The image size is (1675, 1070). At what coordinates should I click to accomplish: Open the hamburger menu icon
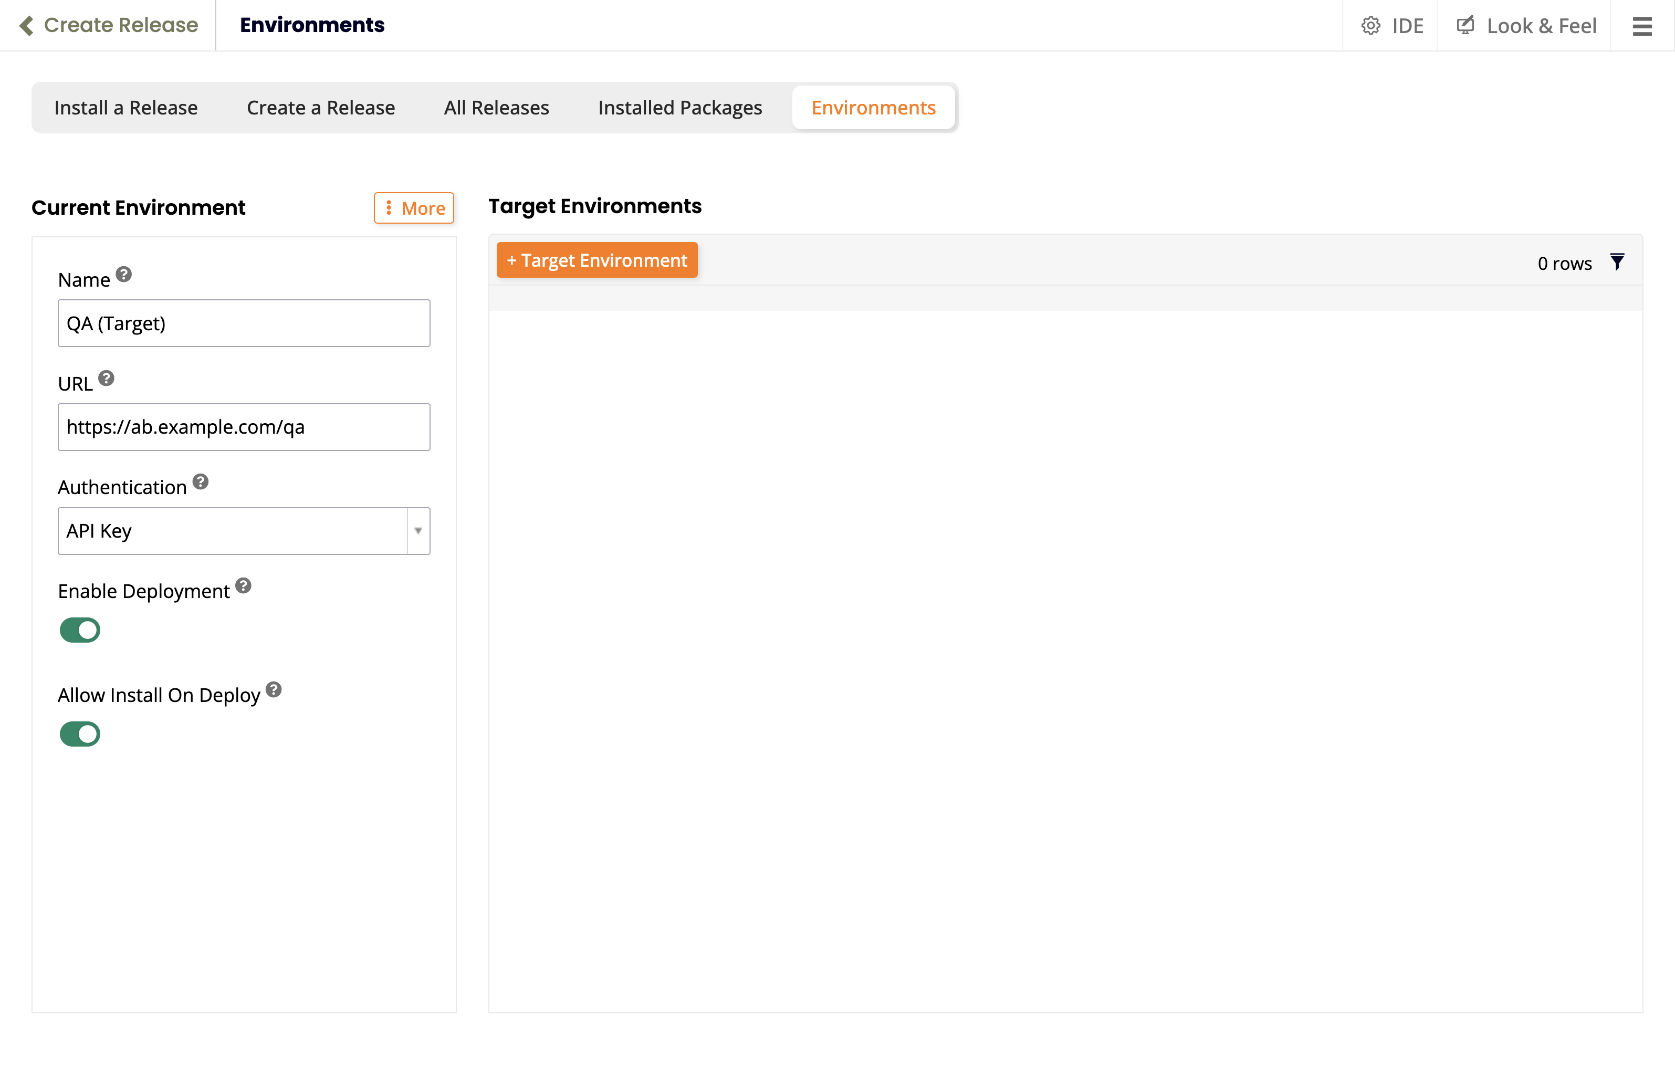[x=1641, y=26]
